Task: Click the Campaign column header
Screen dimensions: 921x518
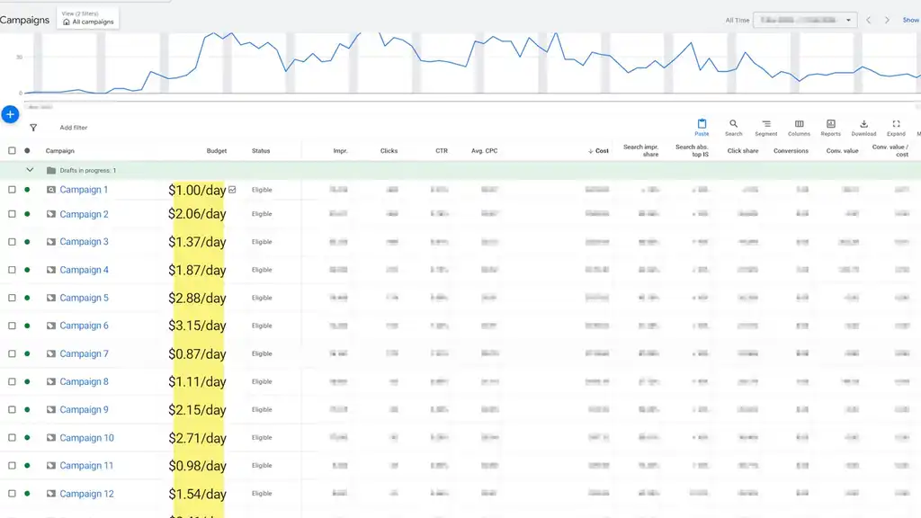Action: pos(60,151)
